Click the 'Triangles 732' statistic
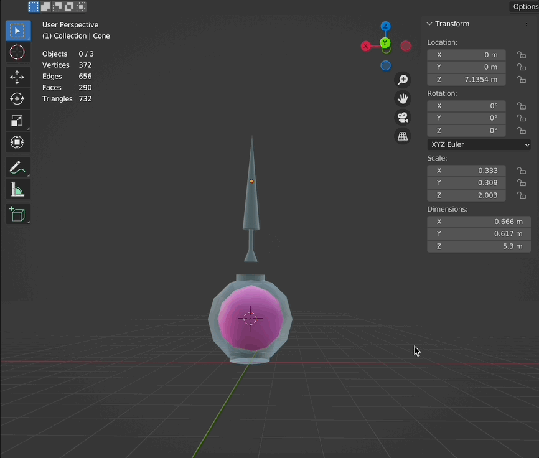539x458 pixels. (x=67, y=99)
